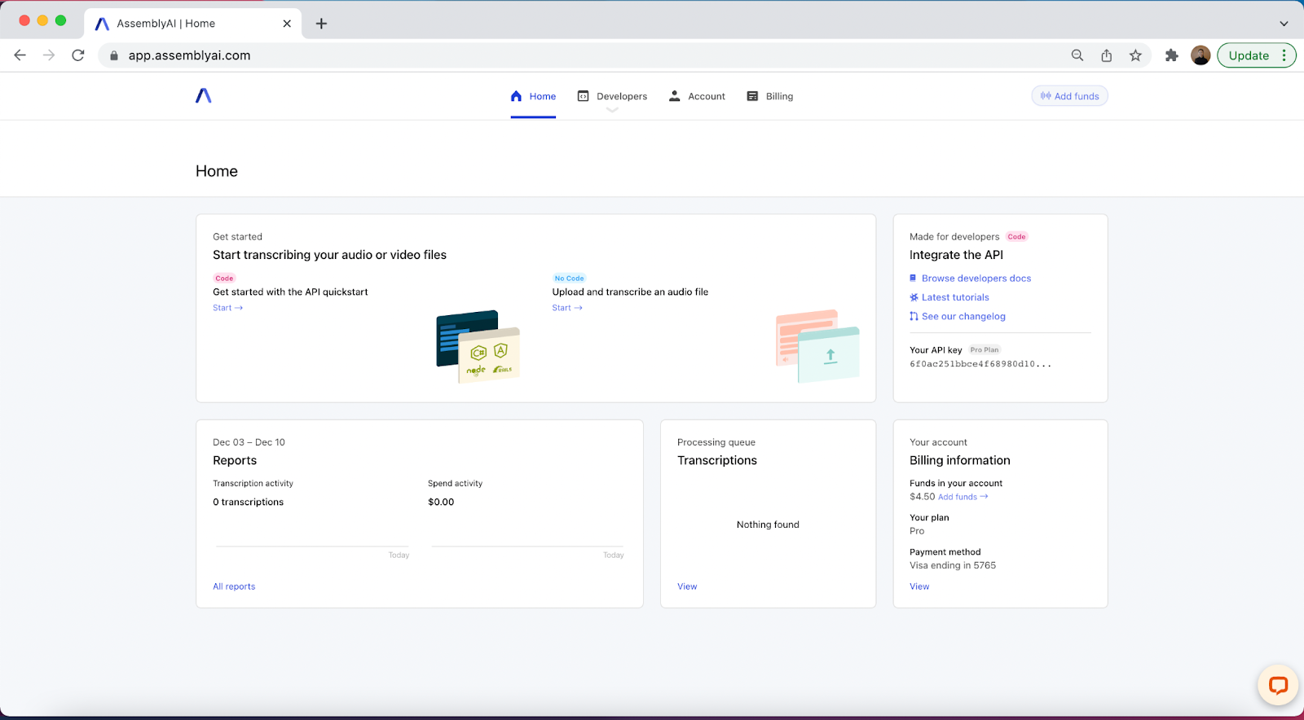1304x720 pixels.
Task: Click the pink Code badge under Get started
Action: click(224, 279)
